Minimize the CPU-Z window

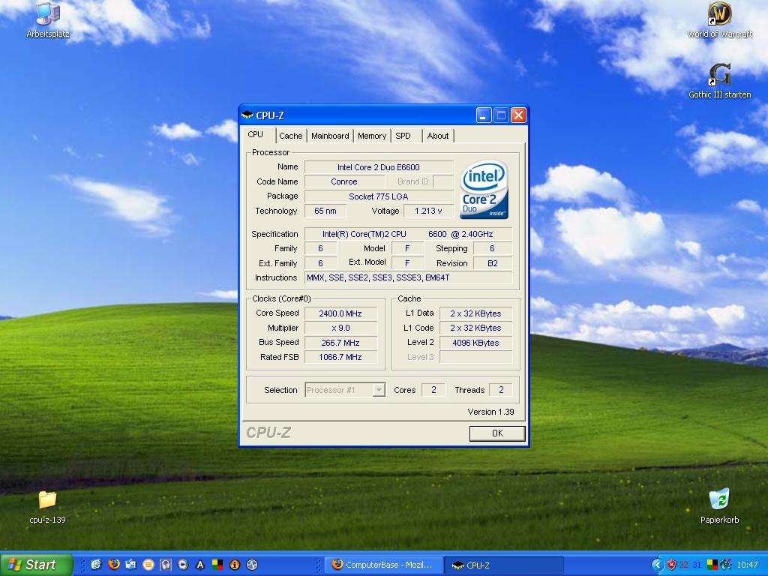point(484,115)
